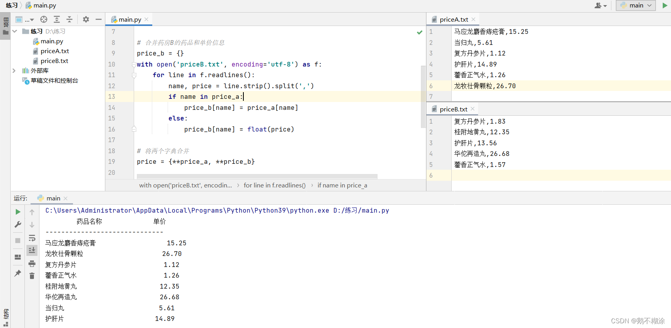Click wrench icon in Run panel
This screenshot has height=328, width=671.
tap(18, 224)
